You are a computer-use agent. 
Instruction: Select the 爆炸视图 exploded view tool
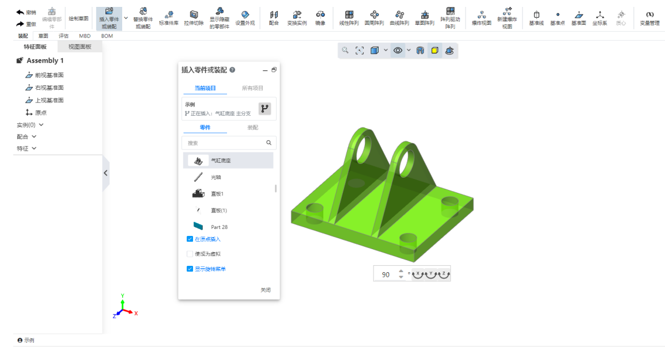(481, 15)
